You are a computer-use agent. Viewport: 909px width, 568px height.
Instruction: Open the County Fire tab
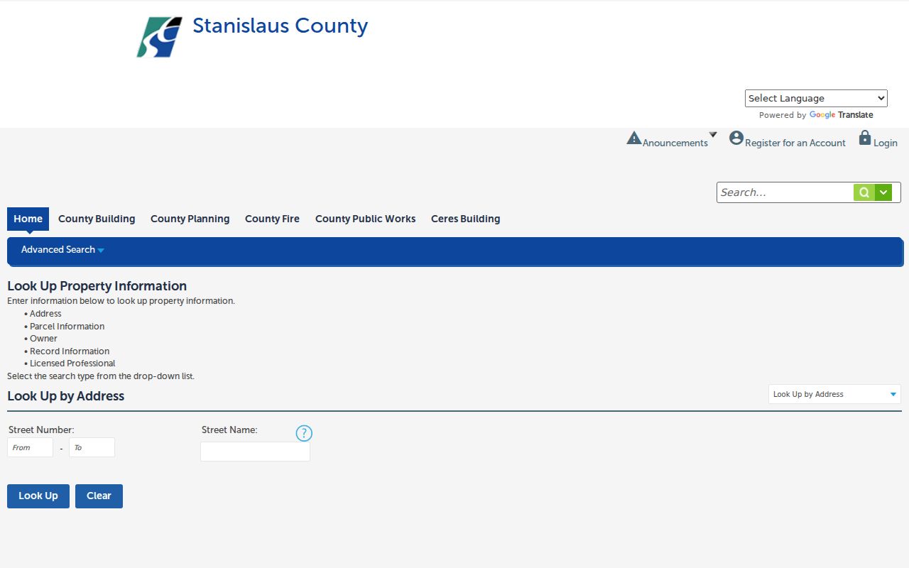[272, 219]
